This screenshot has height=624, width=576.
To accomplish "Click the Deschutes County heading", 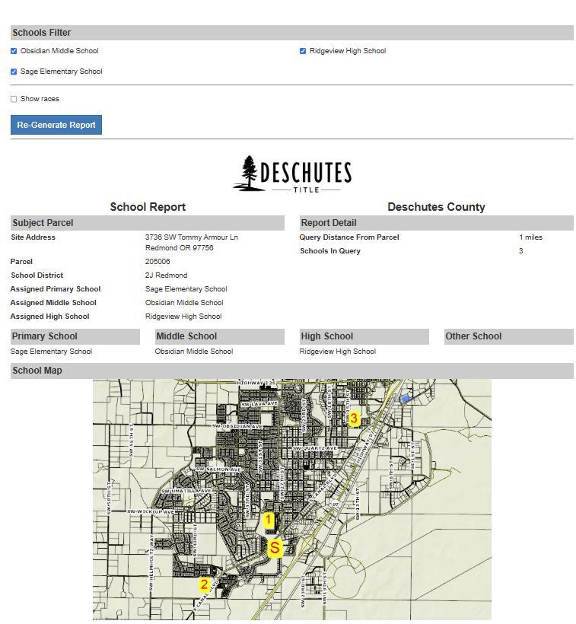I will pos(437,207).
